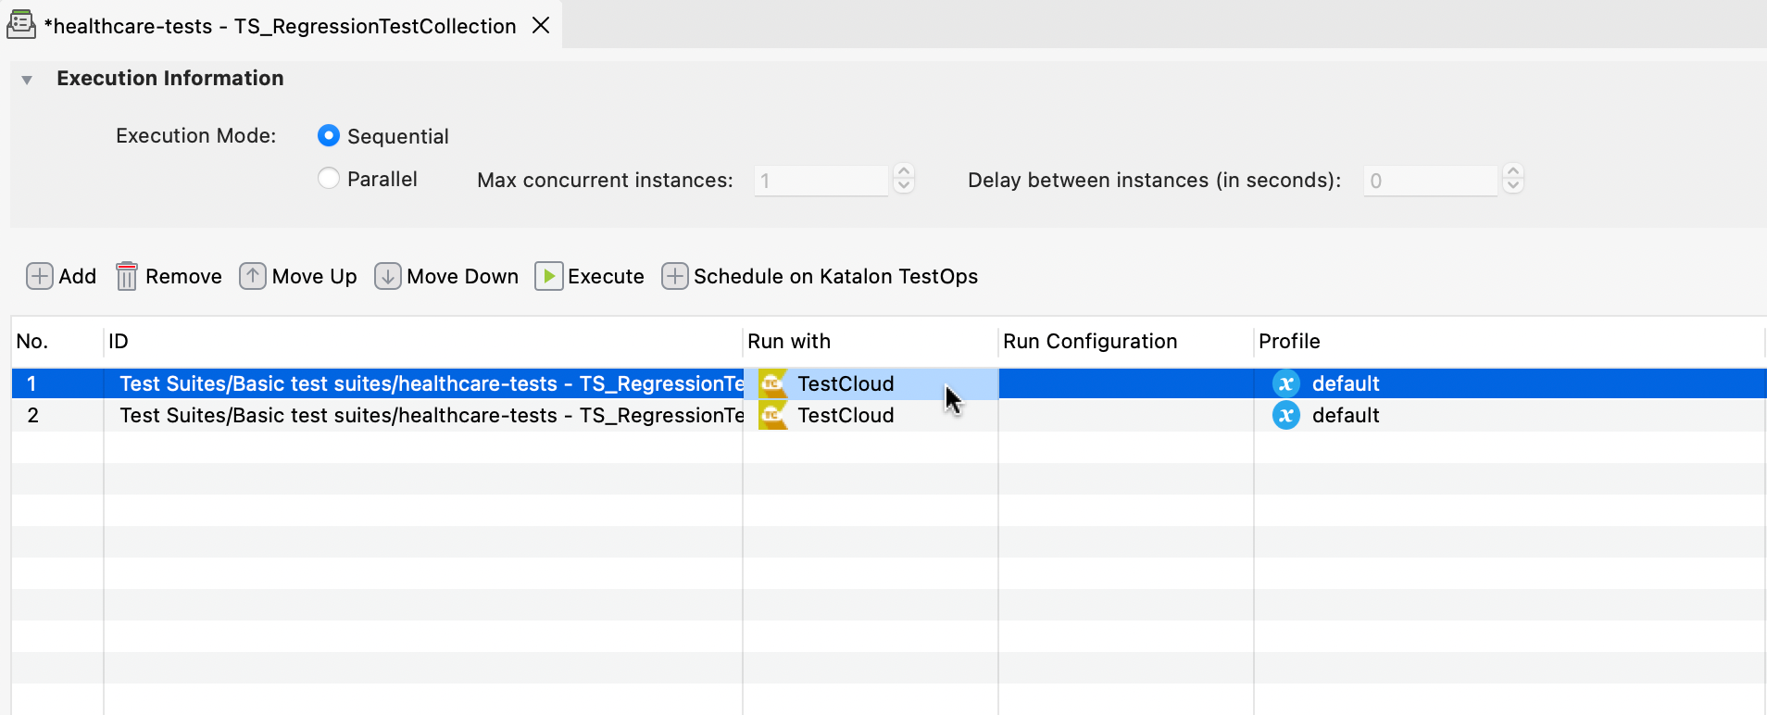The image size is (1767, 715).
Task: Click the ID column header
Action: [x=119, y=342]
